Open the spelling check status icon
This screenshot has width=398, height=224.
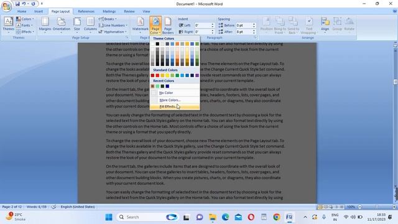click(53, 207)
